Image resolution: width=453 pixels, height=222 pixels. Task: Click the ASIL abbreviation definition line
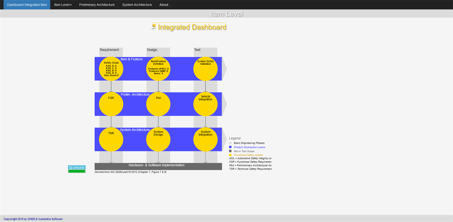coord(250,158)
